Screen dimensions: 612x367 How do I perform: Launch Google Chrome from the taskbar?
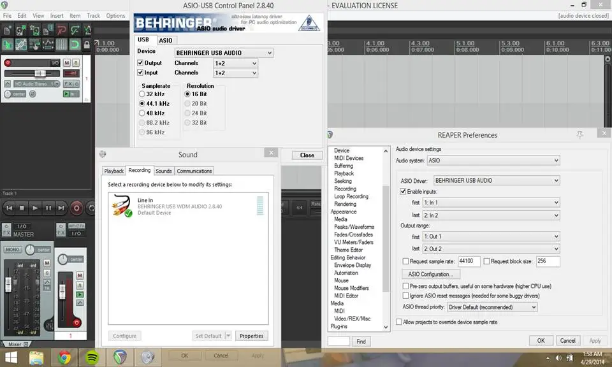64,357
